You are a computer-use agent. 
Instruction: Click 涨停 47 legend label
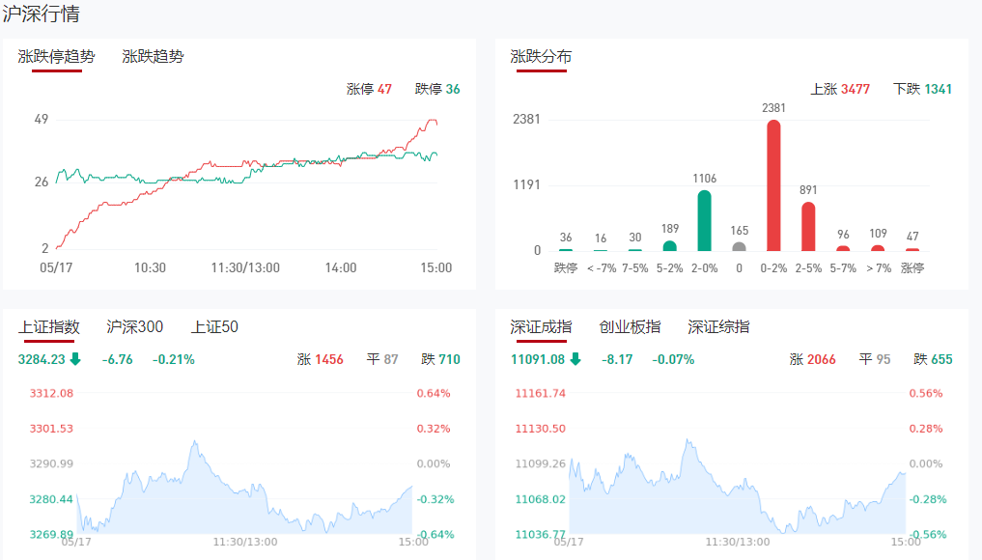(x=369, y=89)
